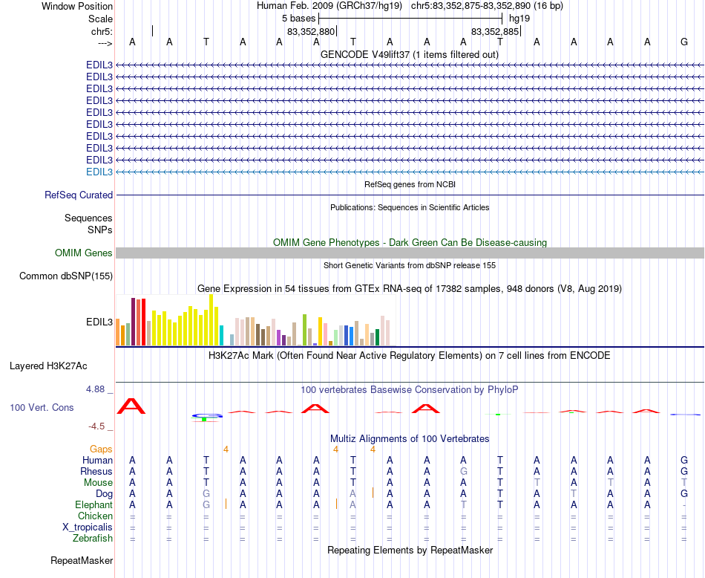Image resolution: width=705 pixels, height=578 pixels.
Task: Click the genome assembly and position header text
Action: click(x=410, y=6)
